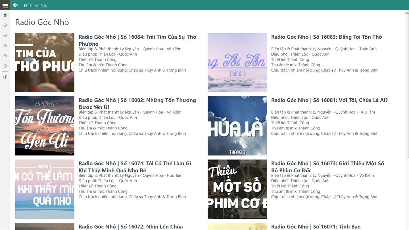Open thumbnail for Với Tôi, Chúa Là Ai?

coord(237,126)
